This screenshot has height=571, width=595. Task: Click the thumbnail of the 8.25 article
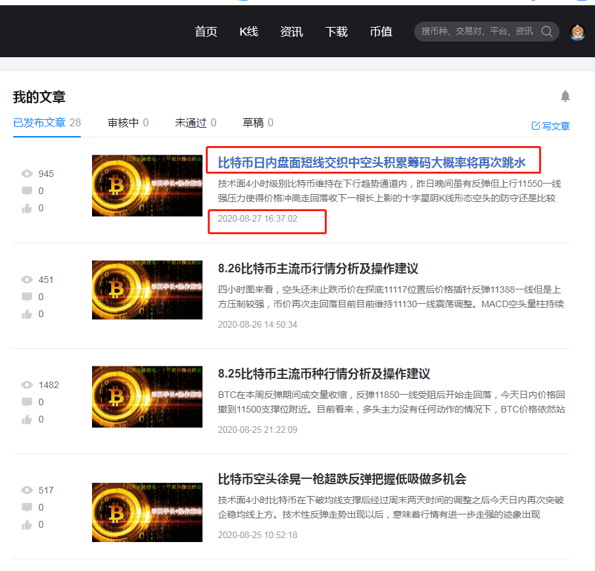point(147,396)
